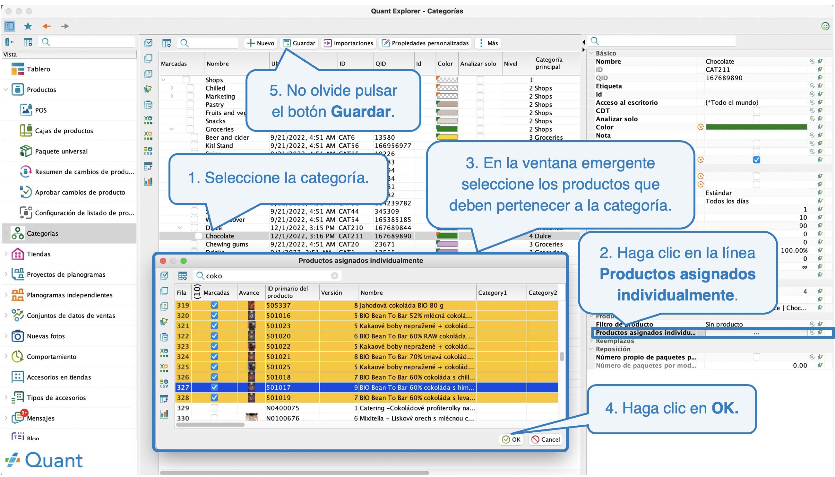
Task: Expand the Reemplazos properties group
Action: pos(591,341)
